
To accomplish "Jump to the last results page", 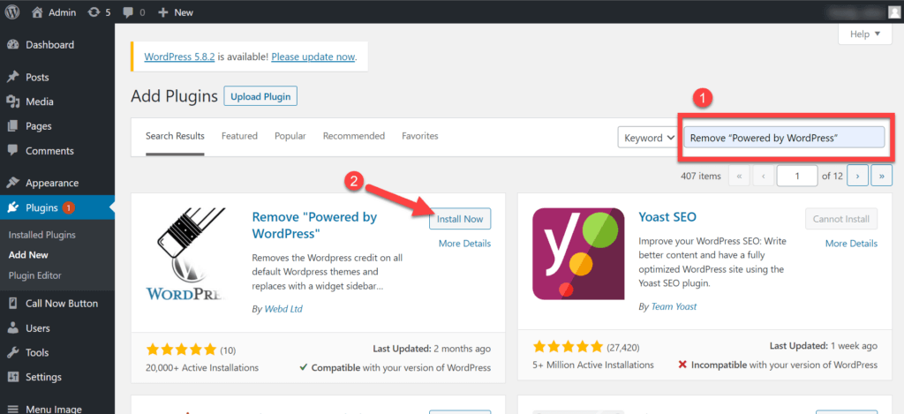I will 882,176.
